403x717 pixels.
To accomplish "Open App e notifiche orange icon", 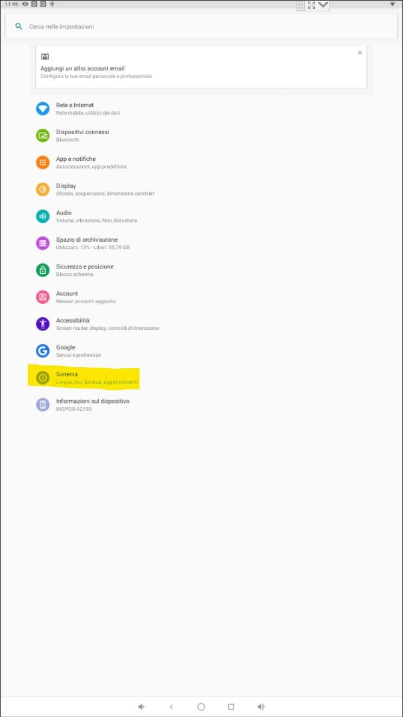I will pyautogui.click(x=43, y=162).
